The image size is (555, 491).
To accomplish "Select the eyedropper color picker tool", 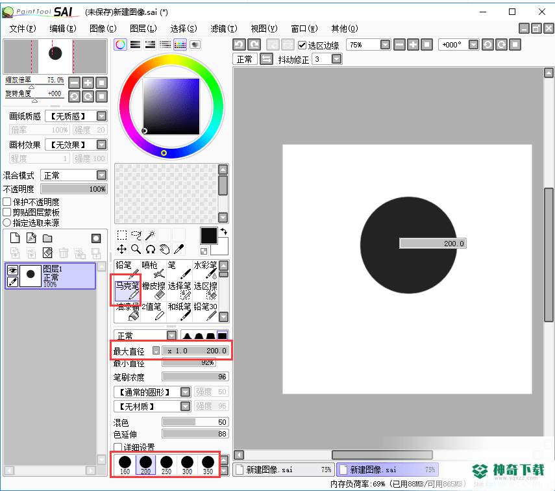I will point(179,249).
